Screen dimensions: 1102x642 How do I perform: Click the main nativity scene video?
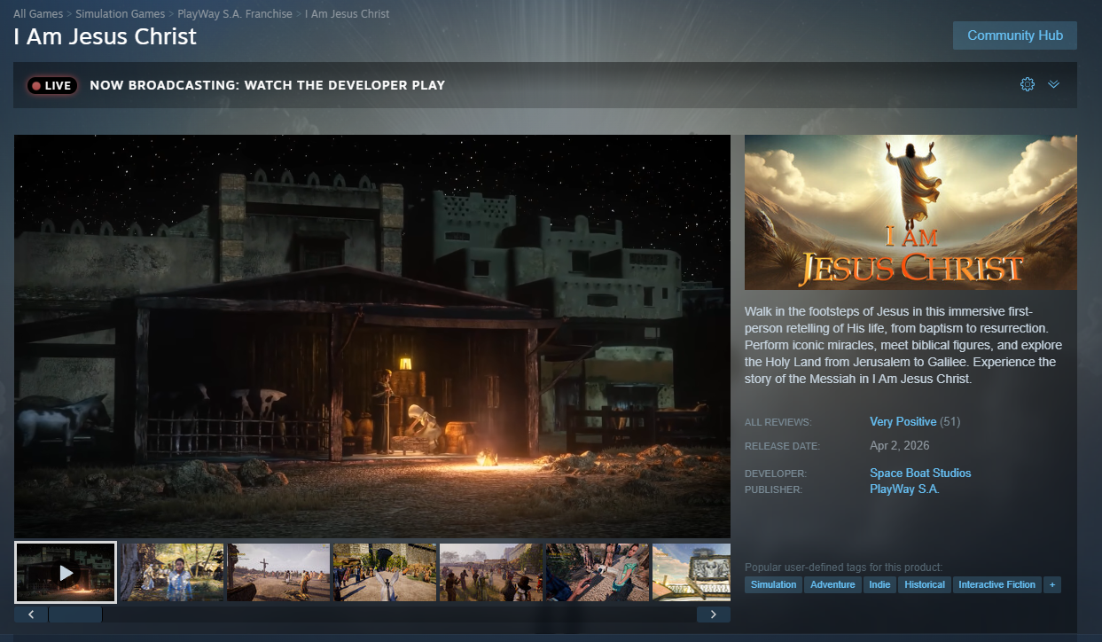click(372, 336)
